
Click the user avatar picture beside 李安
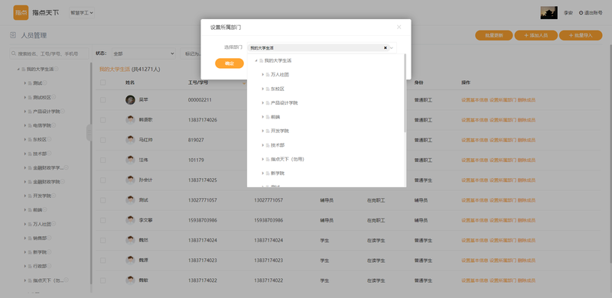[x=549, y=12]
